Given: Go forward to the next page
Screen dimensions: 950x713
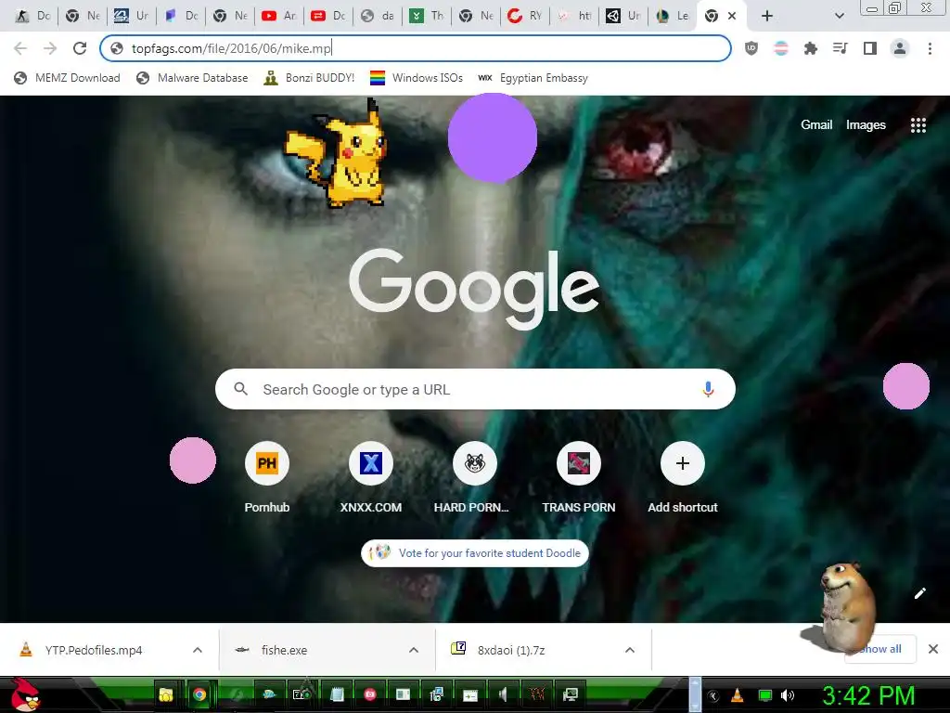Looking at the screenshot, I should click(50, 48).
